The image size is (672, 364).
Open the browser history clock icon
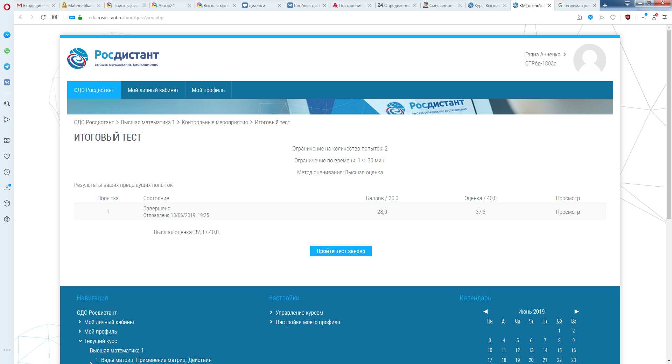coord(7,172)
